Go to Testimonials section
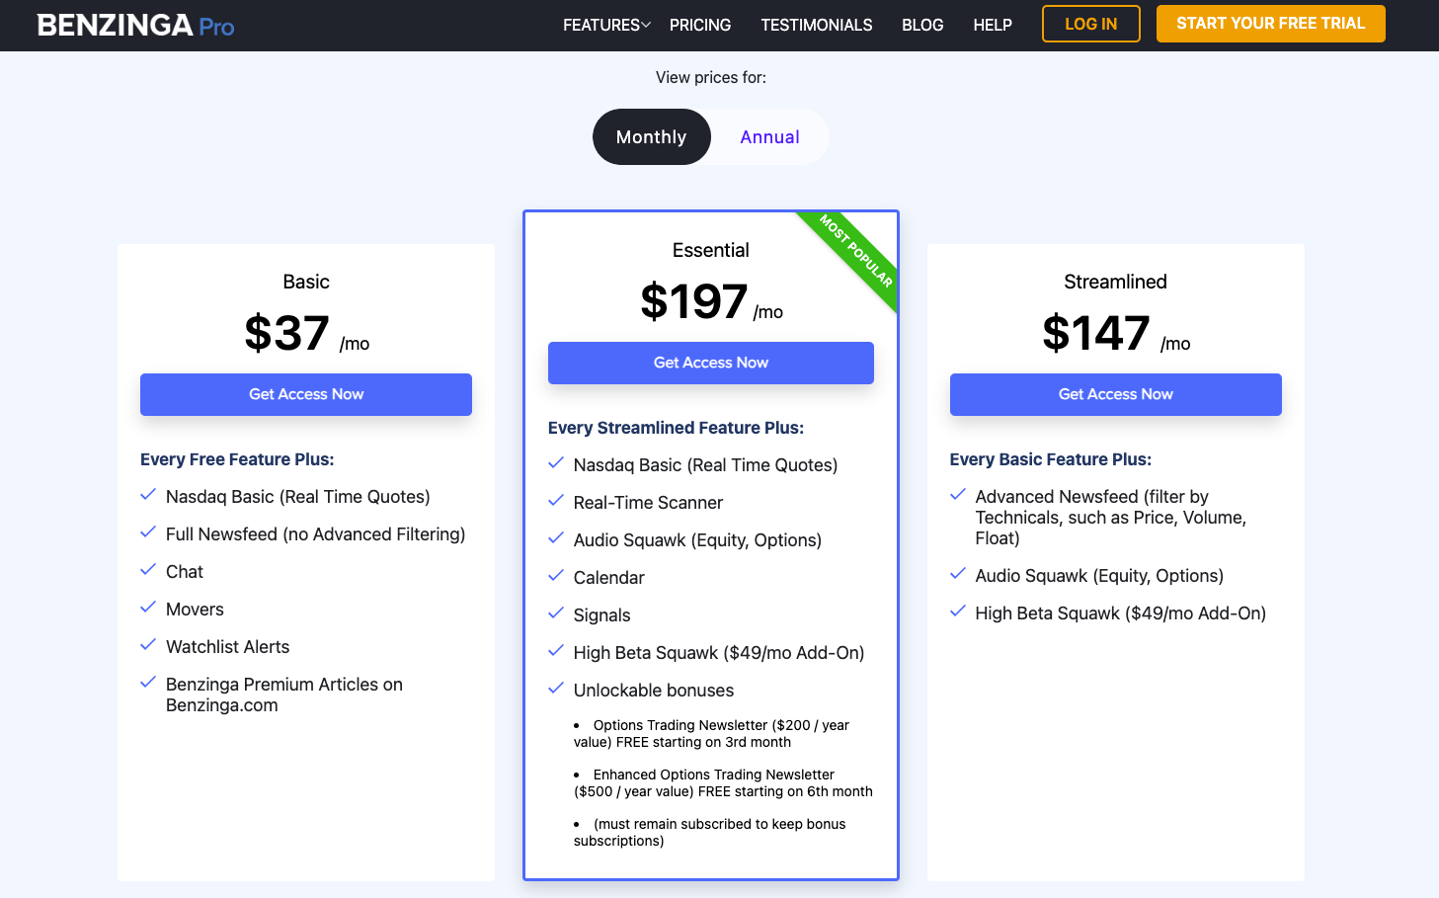Screen dimensions: 1439x898 tap(817, 25)
